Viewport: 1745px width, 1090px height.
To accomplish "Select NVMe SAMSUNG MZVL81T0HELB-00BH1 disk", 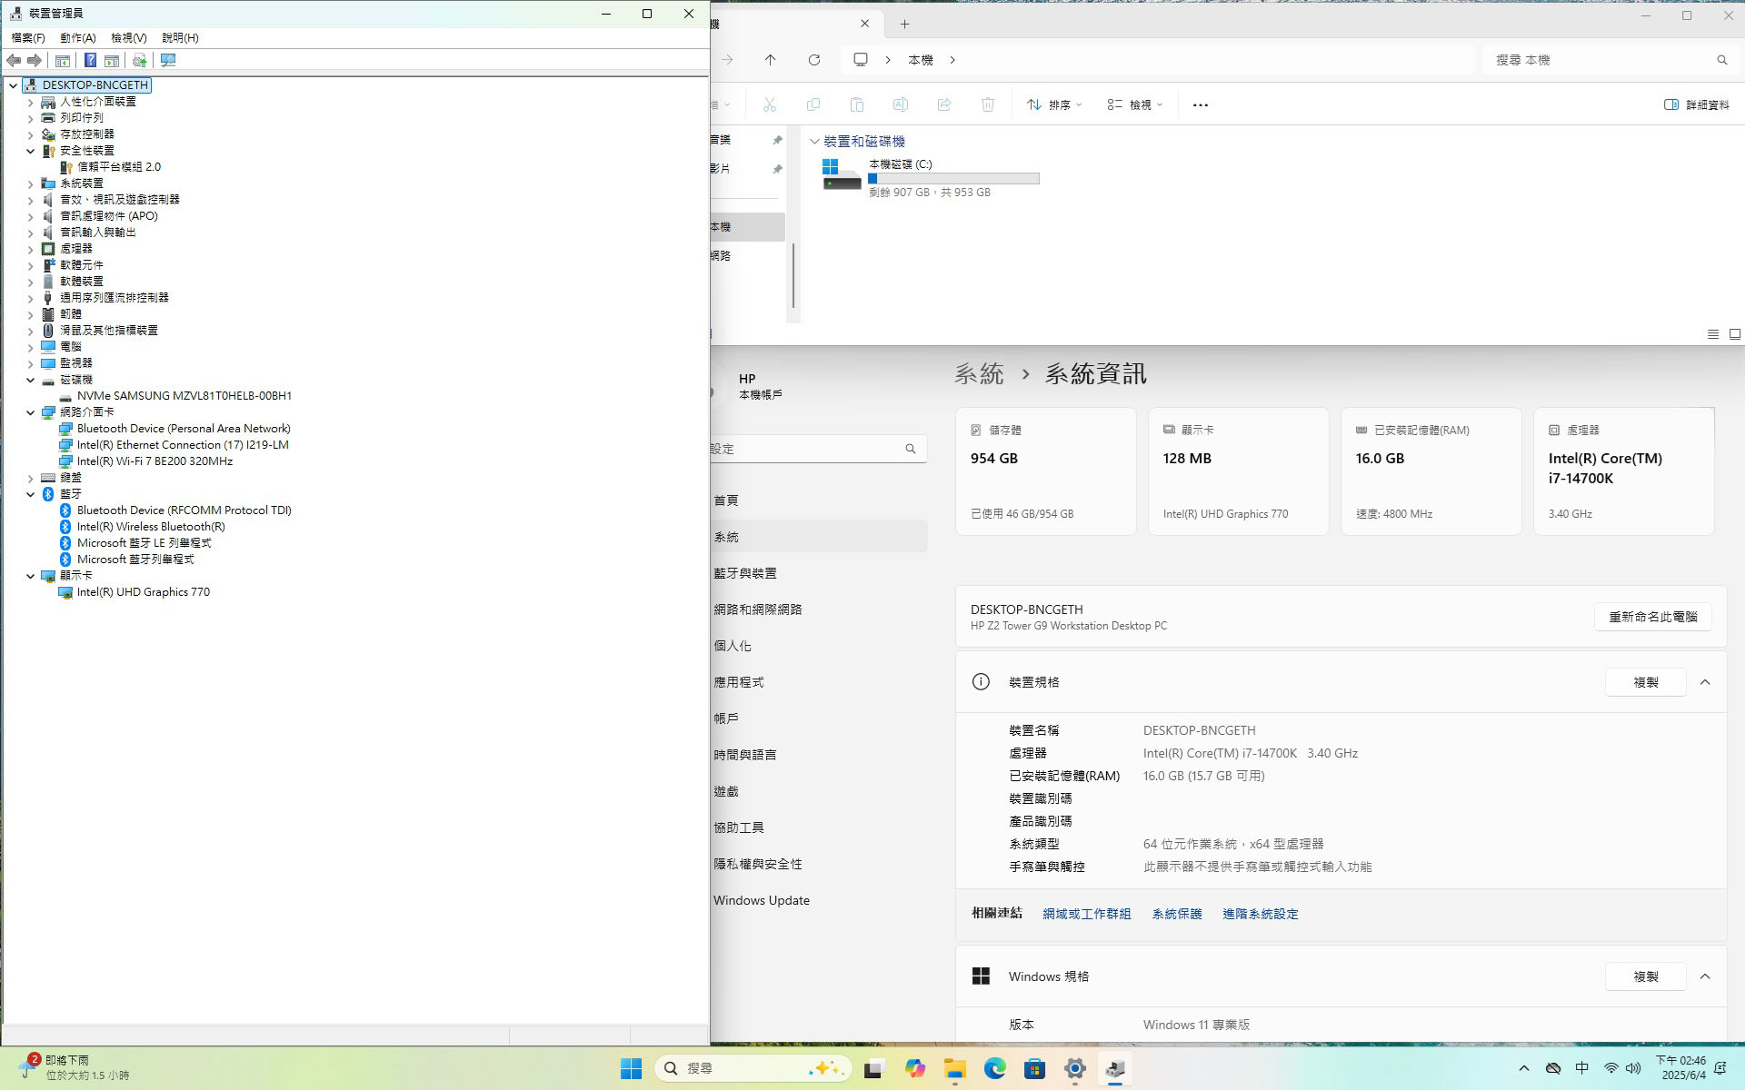I will point(184,396).
